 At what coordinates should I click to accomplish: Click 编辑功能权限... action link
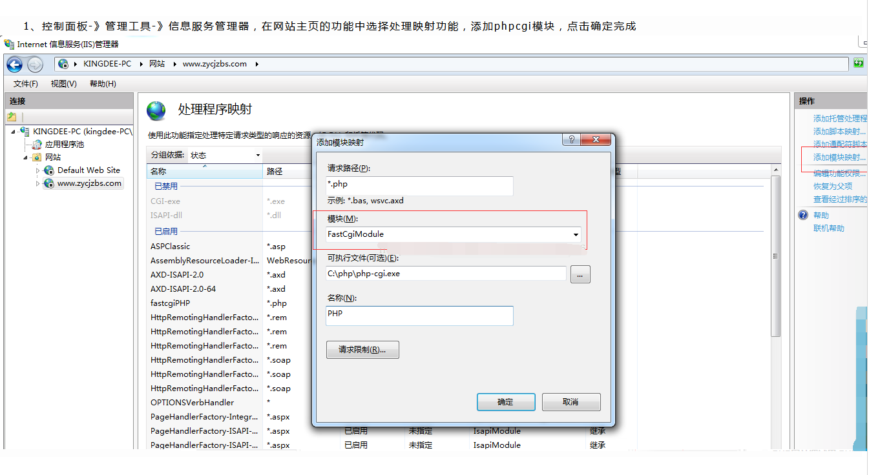coord(839,173)
